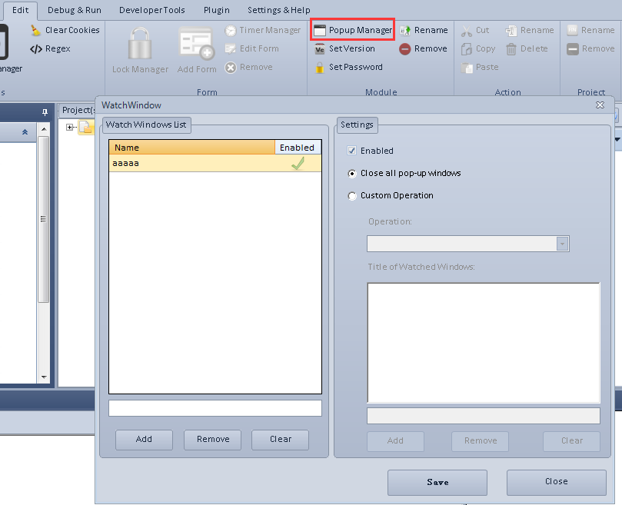Open the Operation dropdown list
The image size is (622, 505).
tap(563, 244)
